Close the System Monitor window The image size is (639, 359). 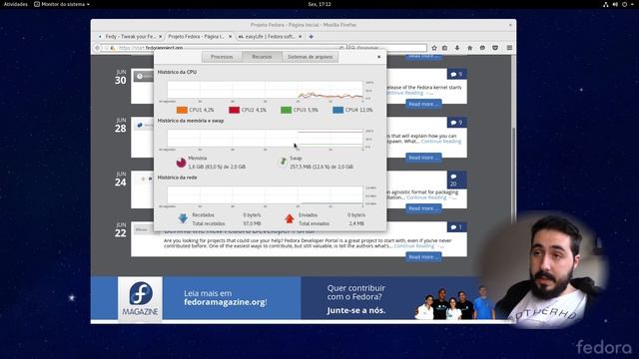click(379, 57)
